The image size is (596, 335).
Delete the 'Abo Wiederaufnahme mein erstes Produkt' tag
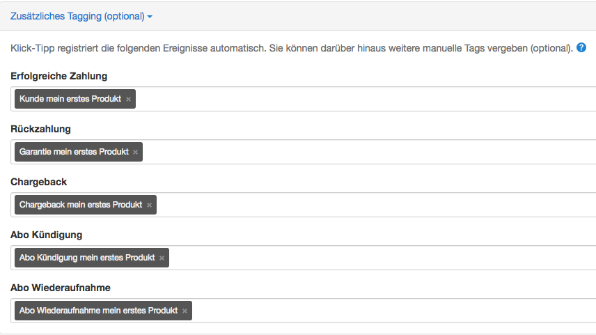[x=185, y=311]
